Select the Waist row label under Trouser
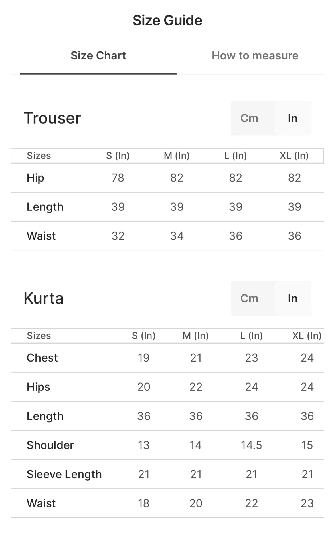Image resolution: width=336 pixels, height=546 pixels. [41, 236]
